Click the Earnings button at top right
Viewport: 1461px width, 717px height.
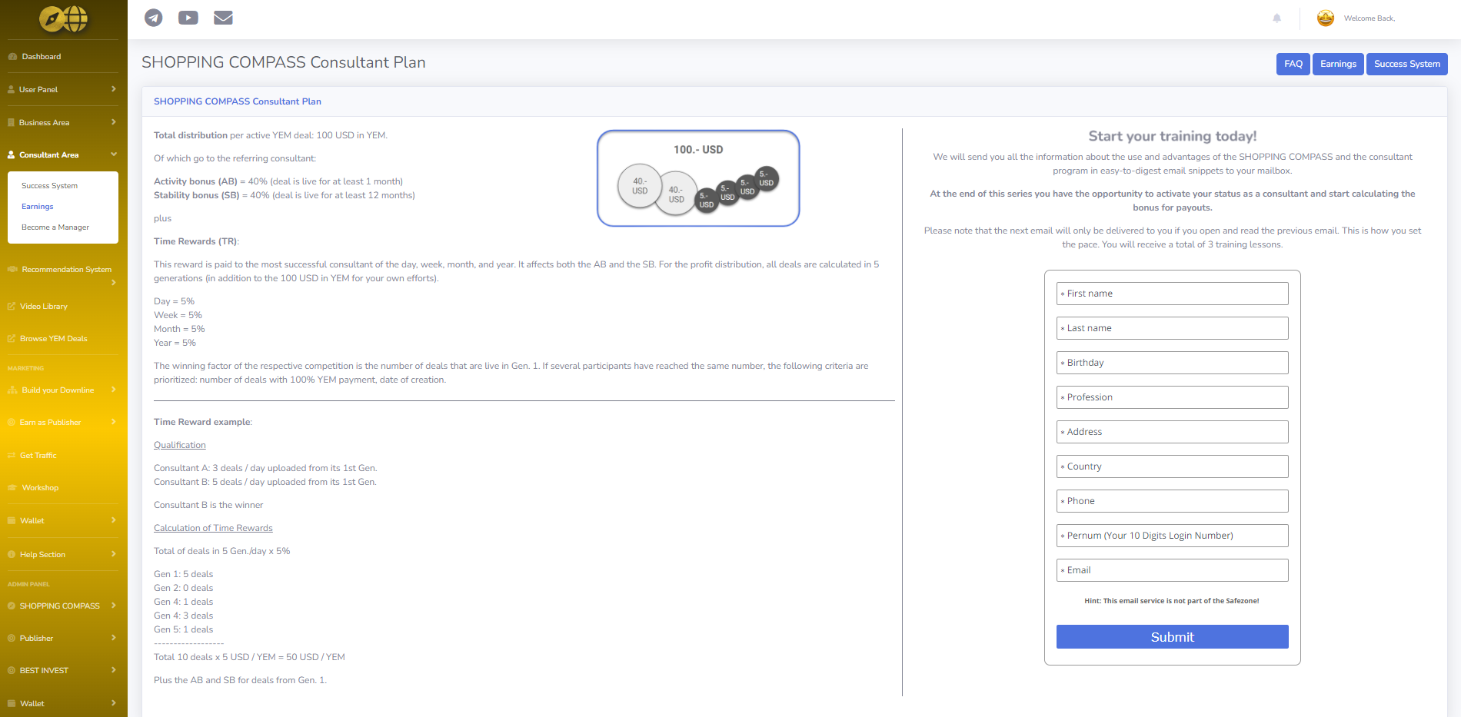pyautogui.click(x=1338, y=64)
